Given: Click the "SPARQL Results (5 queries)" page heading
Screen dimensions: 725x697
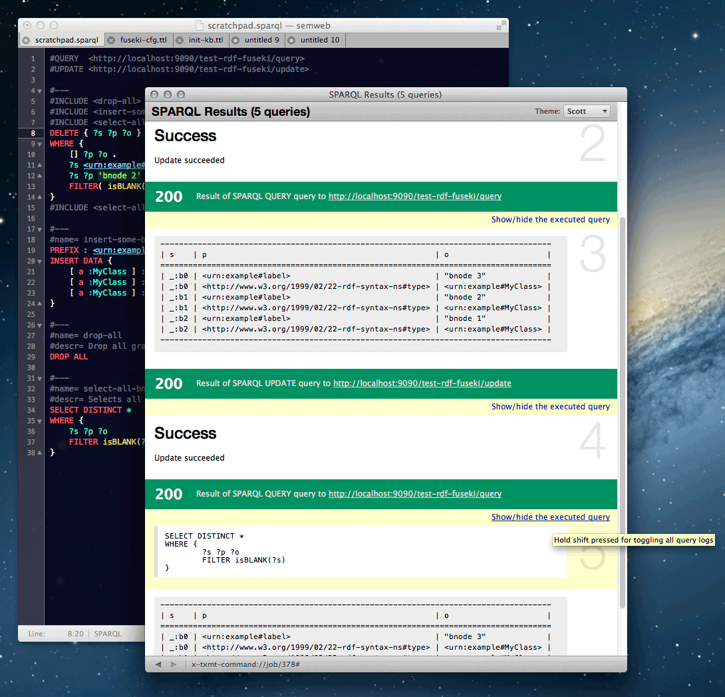Looking at the screenshot, I should [x=230, y=112].
